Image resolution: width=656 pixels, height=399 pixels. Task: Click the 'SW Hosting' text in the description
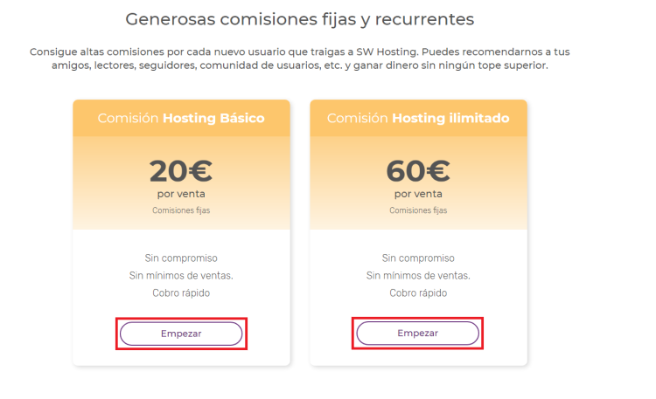[387, 52]
